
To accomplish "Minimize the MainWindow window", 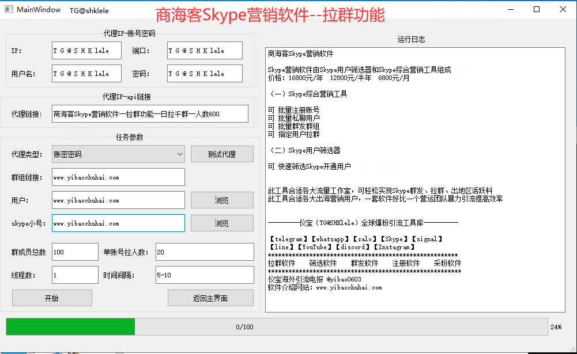I will 511,10.
